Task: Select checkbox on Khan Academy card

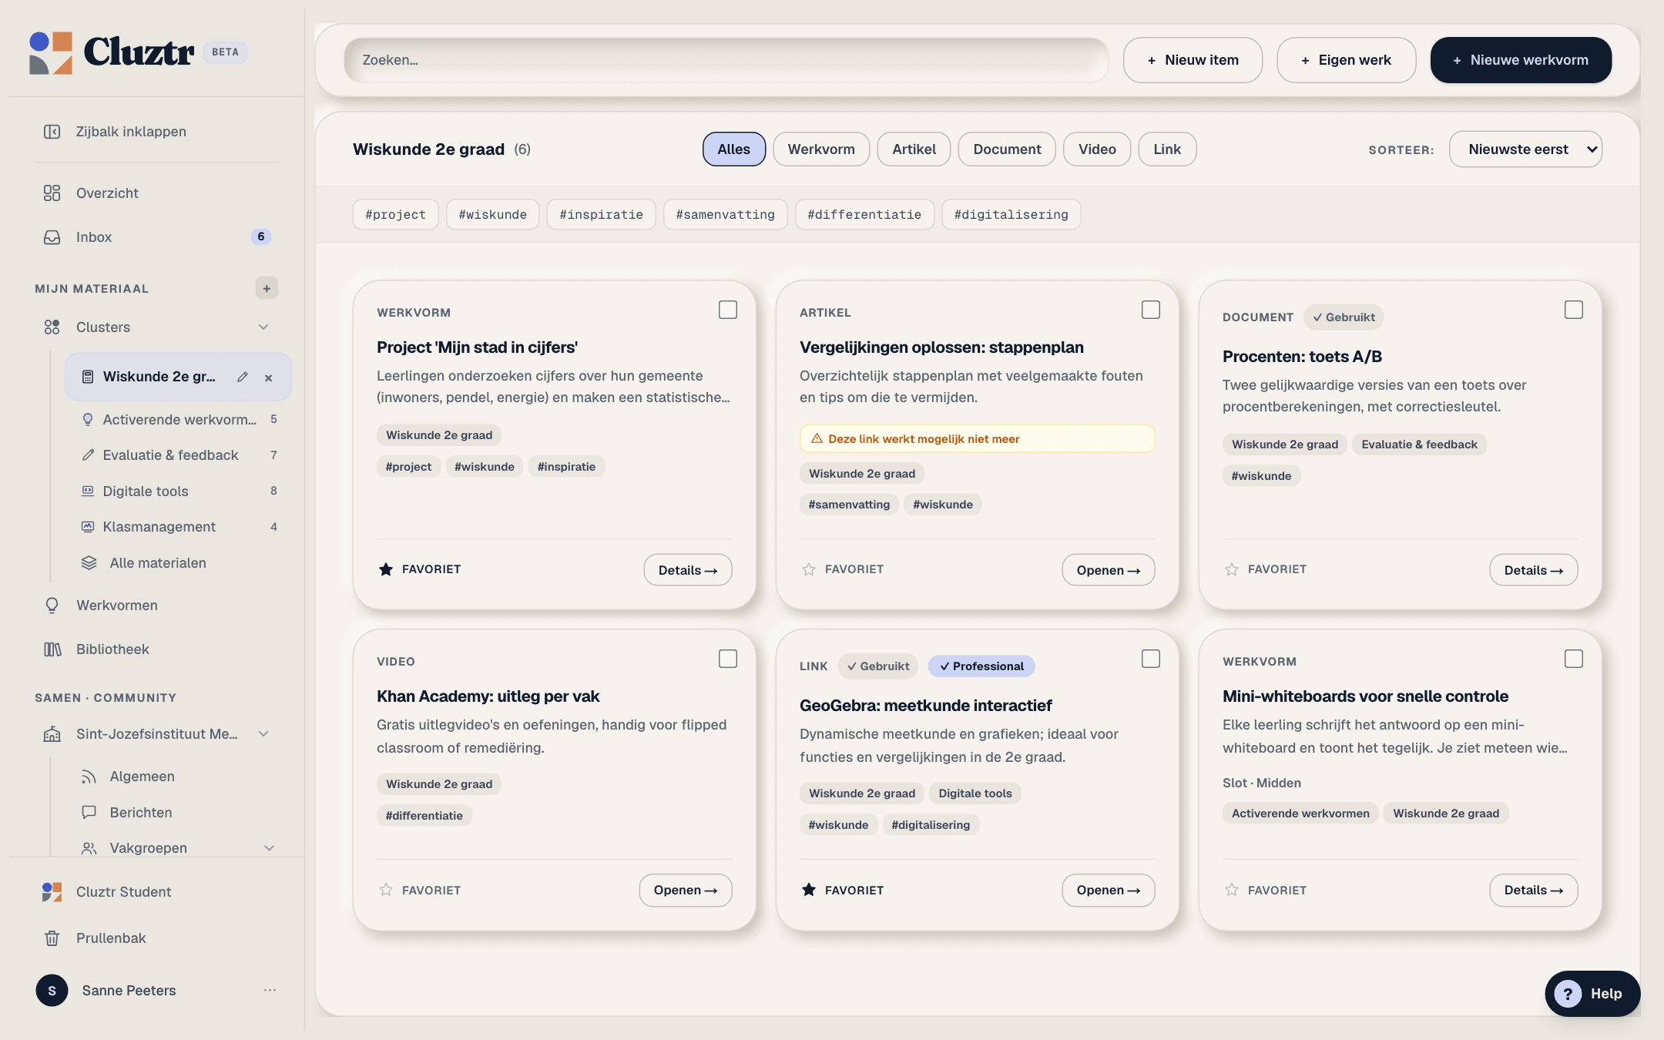Action: point(728,659)
